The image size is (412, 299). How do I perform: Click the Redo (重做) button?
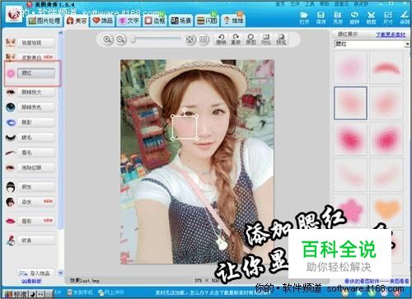click(x=236, y=40)
